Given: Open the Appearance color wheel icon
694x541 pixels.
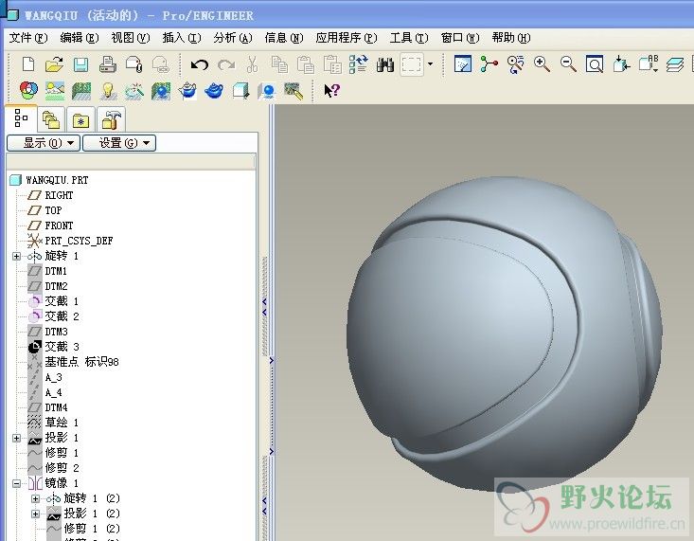Looking at the screenshot, I should (28, 90).
